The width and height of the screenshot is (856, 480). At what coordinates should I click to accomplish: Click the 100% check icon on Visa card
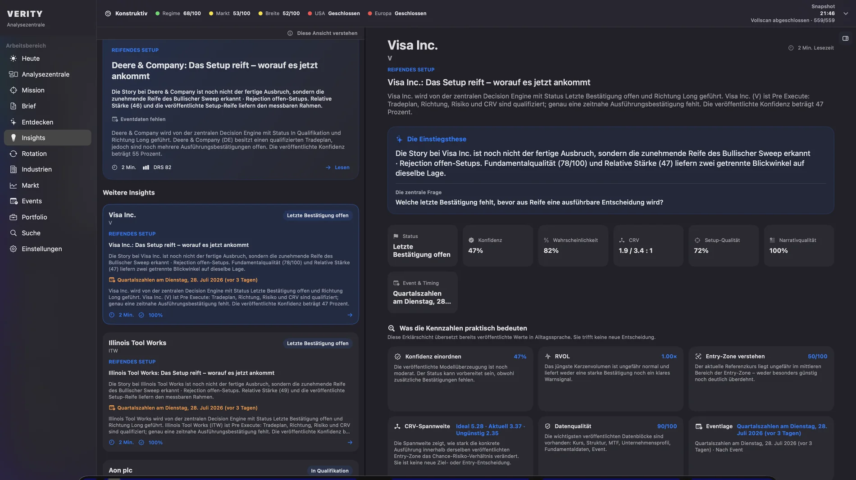(x=141, y=315)
